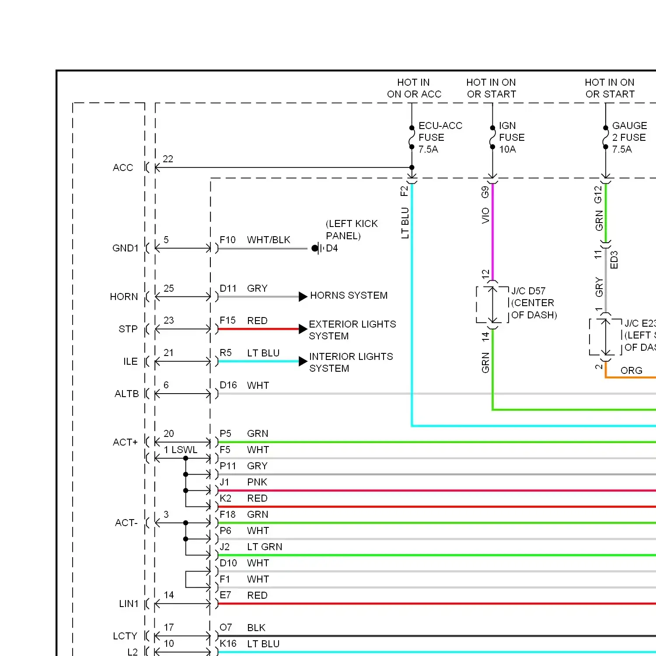Click the vertical 'LT BLU' label beside F2
Viewport: 656px width, 656px height.
tap(405, 223)
